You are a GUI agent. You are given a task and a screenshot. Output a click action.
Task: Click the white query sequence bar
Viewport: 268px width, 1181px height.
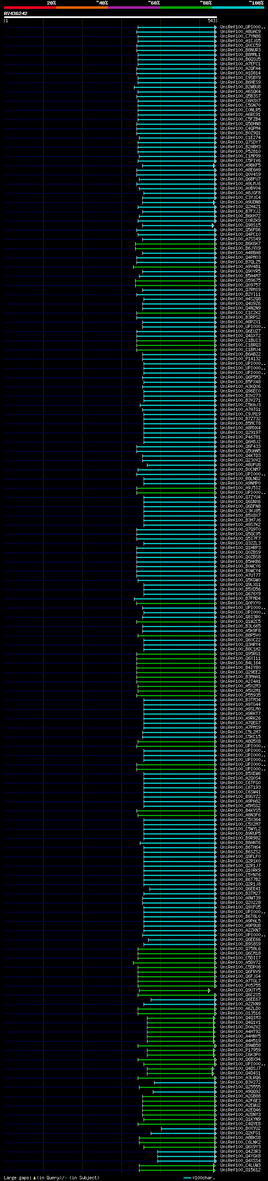(x=111, y=17)
